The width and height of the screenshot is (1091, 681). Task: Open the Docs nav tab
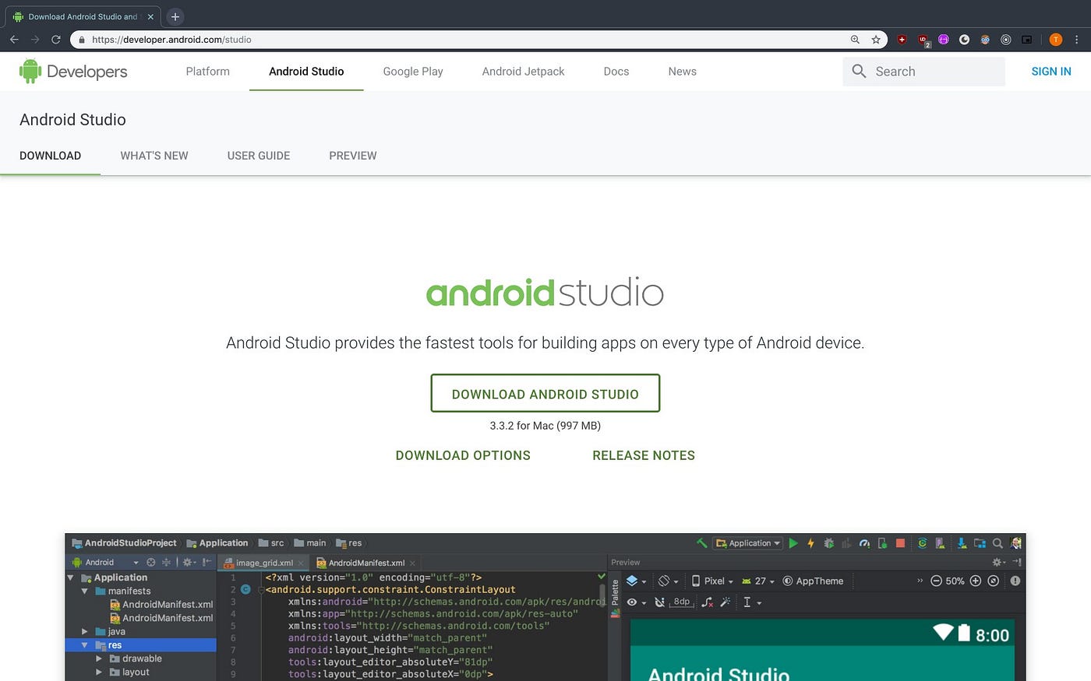coord(616,72)
